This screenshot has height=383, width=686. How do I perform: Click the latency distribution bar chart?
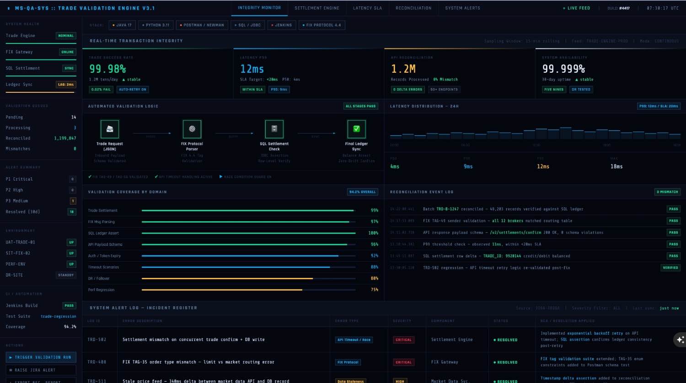tap(535, 133)
